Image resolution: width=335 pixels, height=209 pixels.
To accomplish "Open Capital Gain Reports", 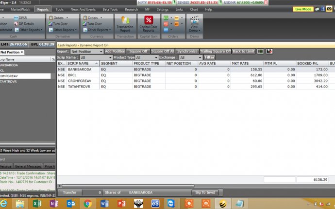I will (x=149, y=24).
